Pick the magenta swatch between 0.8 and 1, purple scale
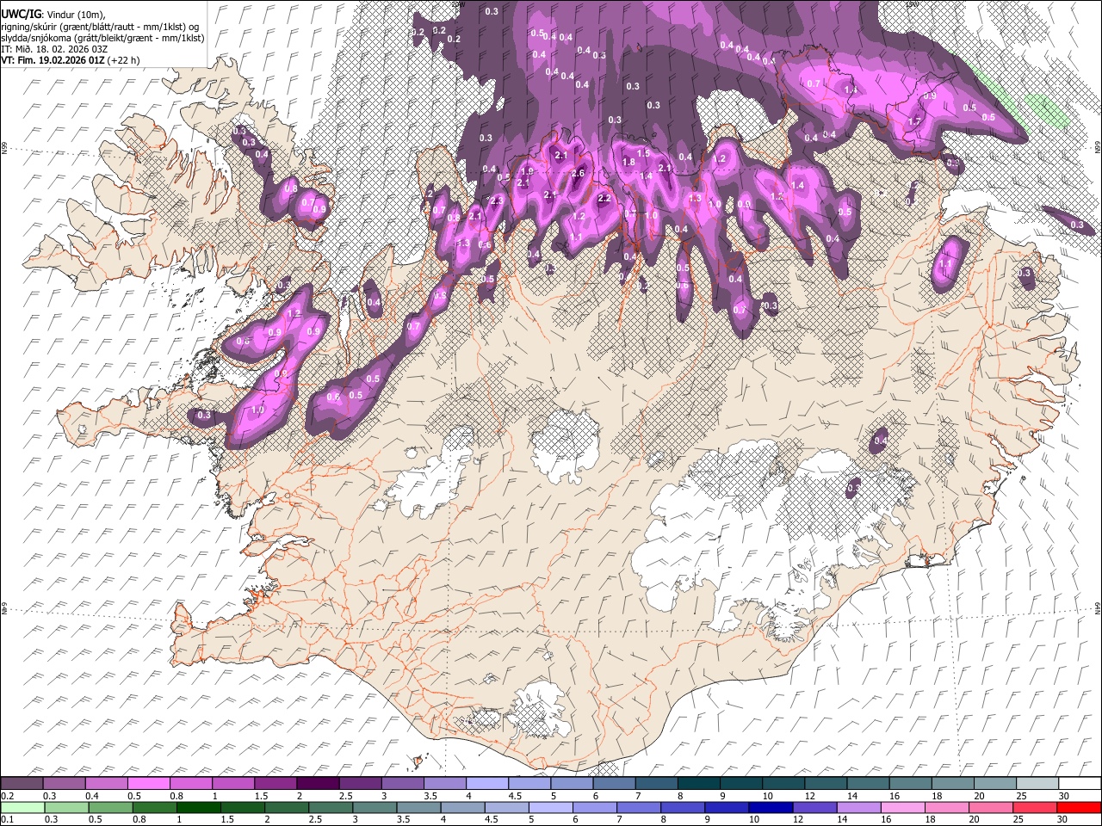 [191, 783]
